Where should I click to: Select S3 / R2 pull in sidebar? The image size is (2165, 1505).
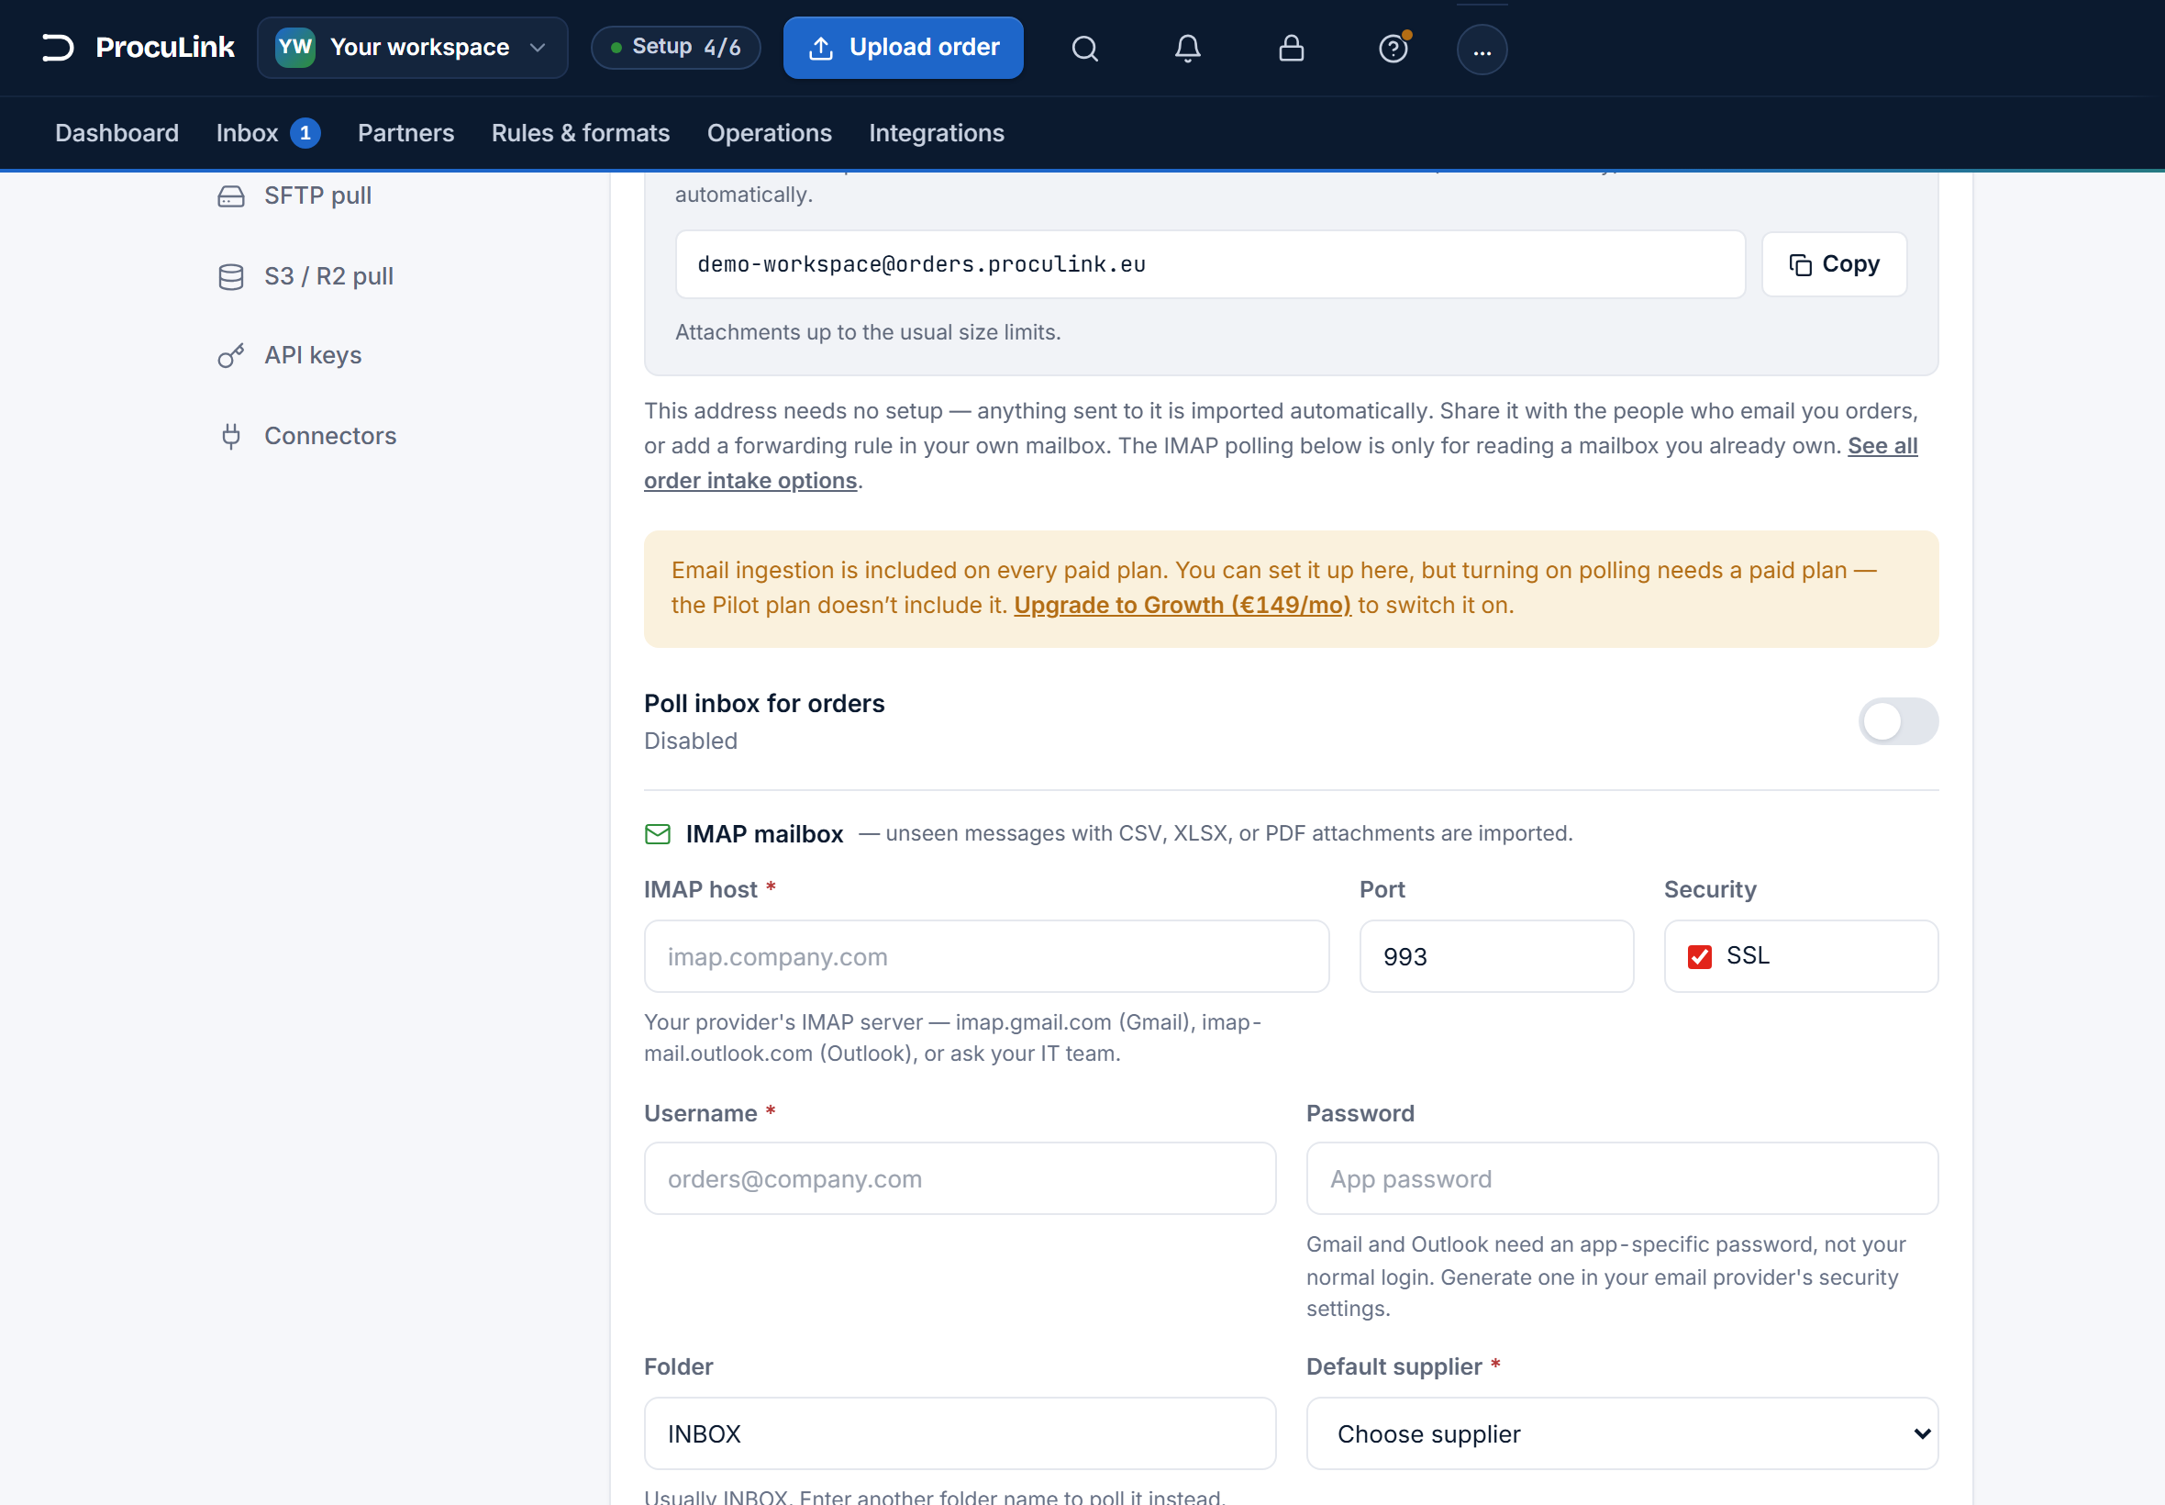pyautogui.click(x=328, y=276)
